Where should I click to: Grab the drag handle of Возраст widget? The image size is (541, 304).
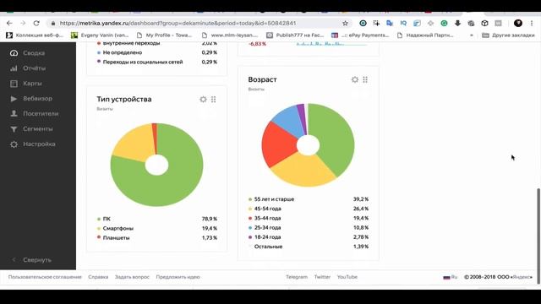(x=365, y=79)
